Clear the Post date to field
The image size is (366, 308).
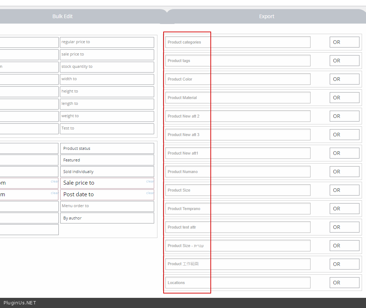click(150, 193)
